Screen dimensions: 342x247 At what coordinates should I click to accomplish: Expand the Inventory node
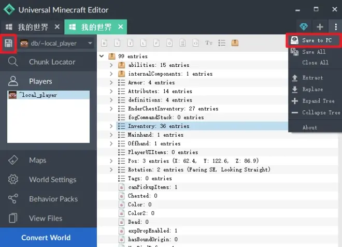coord(111,126)
